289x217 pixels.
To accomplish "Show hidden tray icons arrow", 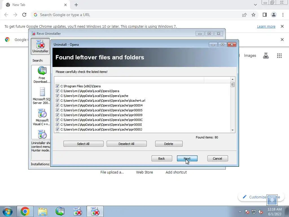I will [240, 212].
